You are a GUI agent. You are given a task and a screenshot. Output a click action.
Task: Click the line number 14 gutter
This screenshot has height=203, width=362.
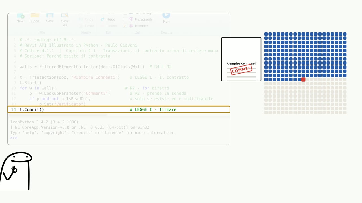(x=13, y=109)
